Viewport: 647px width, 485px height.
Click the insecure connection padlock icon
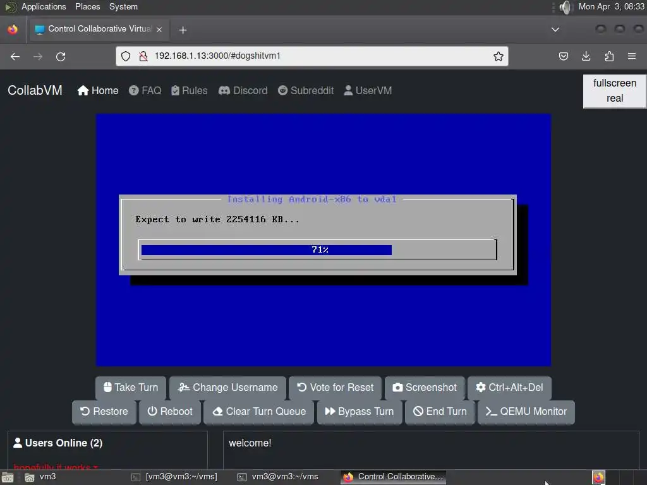(143, 56)
